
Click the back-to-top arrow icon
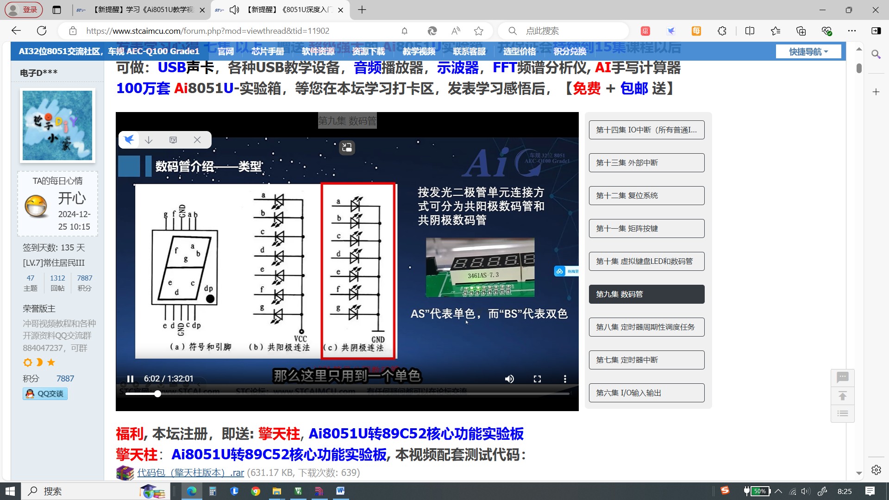pos(843,396)
